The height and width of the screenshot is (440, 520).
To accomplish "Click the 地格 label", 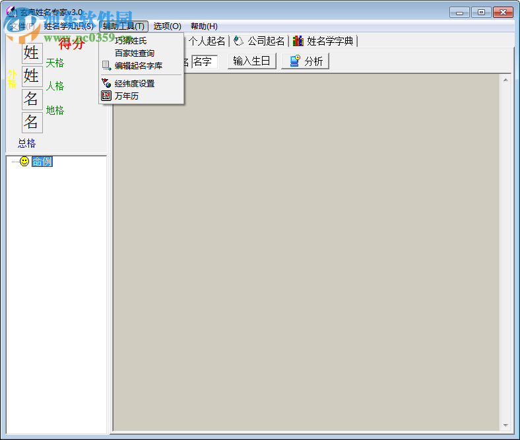I will pos(55,110).
